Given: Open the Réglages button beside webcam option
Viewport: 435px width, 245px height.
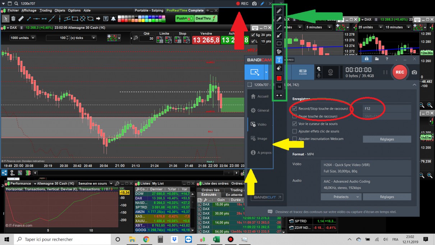Looking at the screenshot, I should tap(387, 139).
